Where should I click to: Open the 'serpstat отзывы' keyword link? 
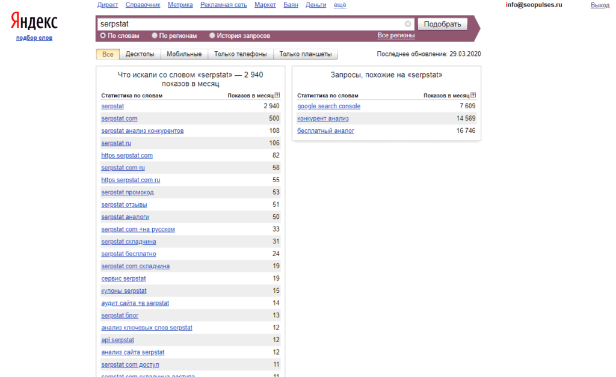click(124, 204)
